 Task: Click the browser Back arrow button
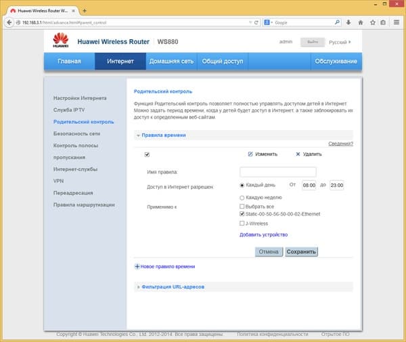[9, 22]
